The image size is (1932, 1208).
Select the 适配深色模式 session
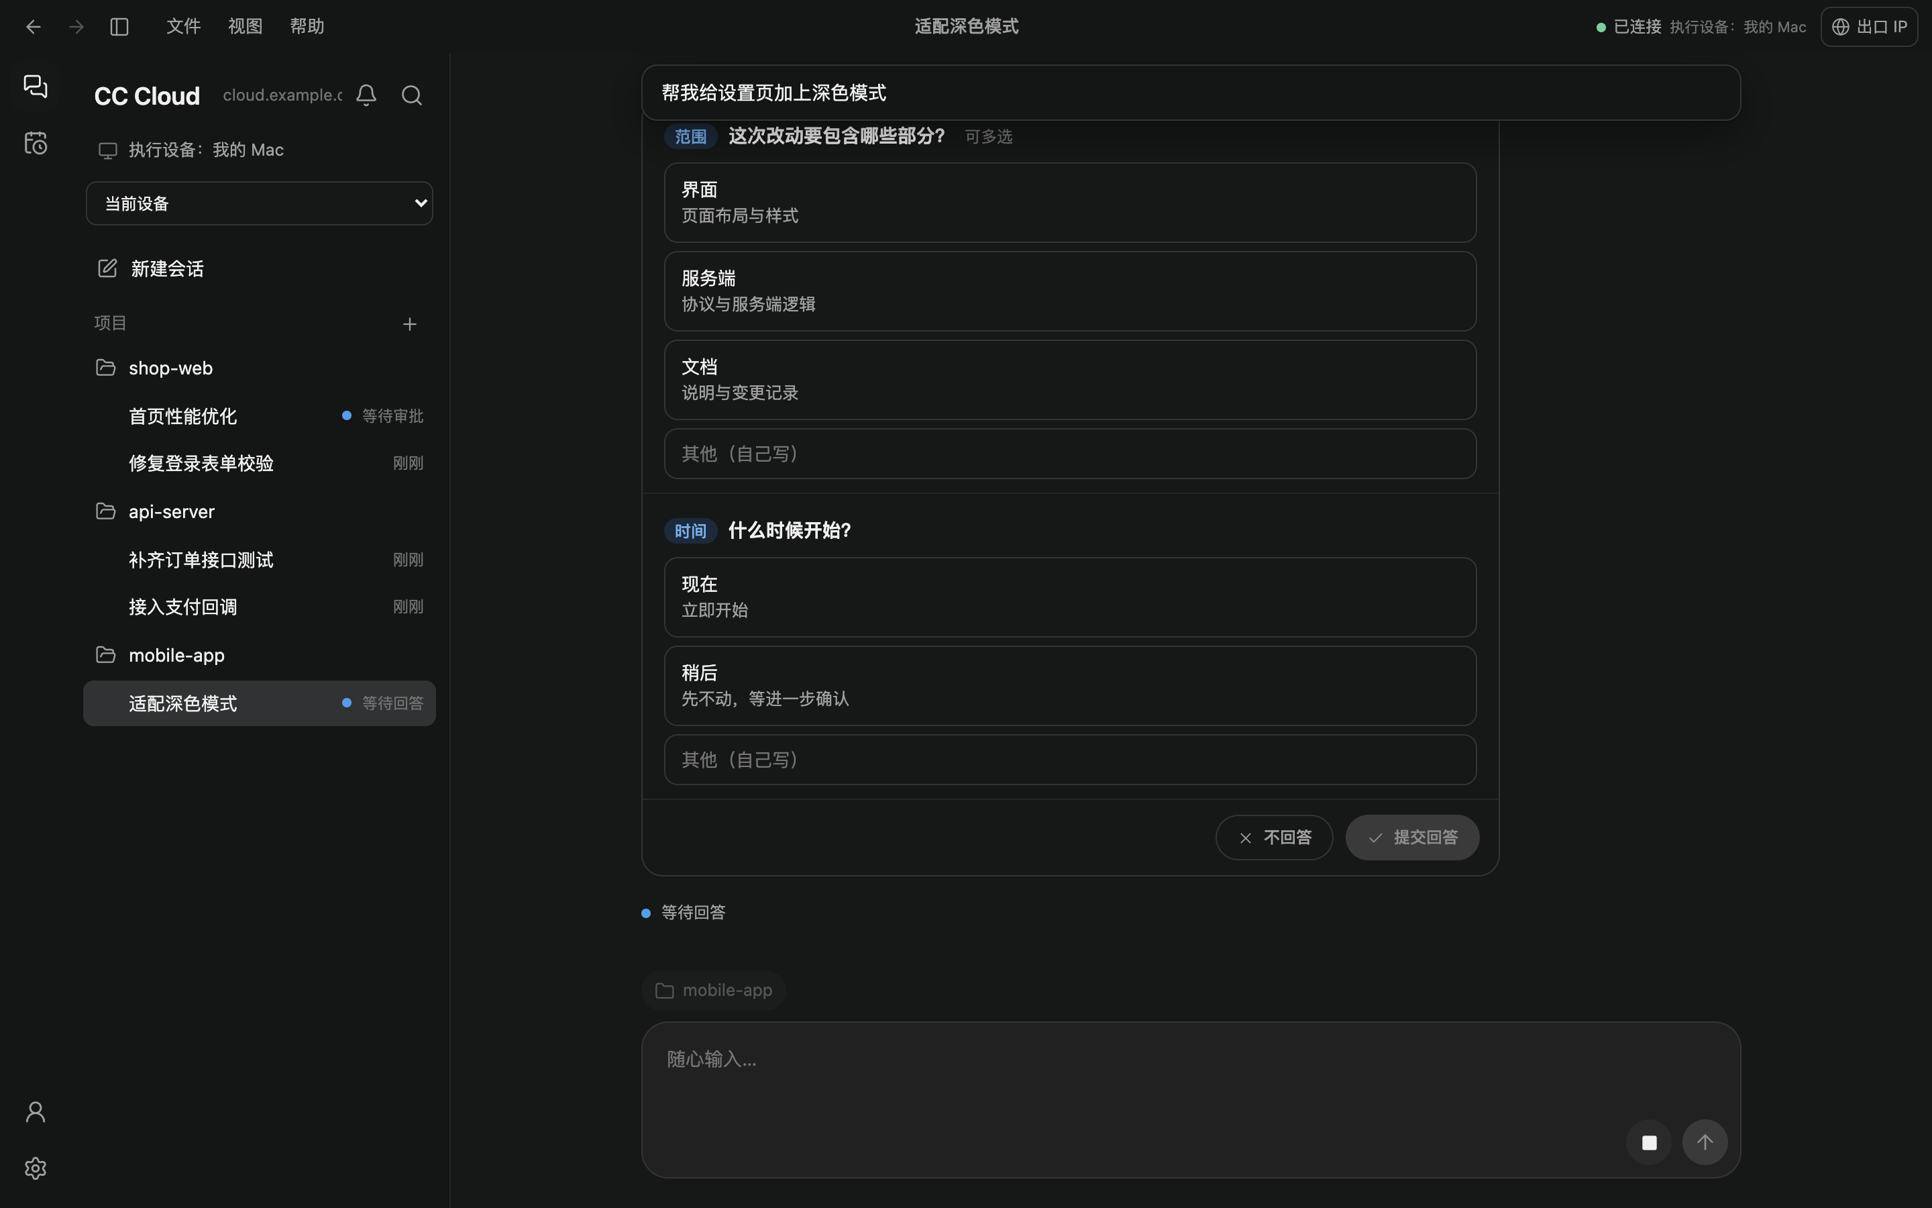coord(260,703)
